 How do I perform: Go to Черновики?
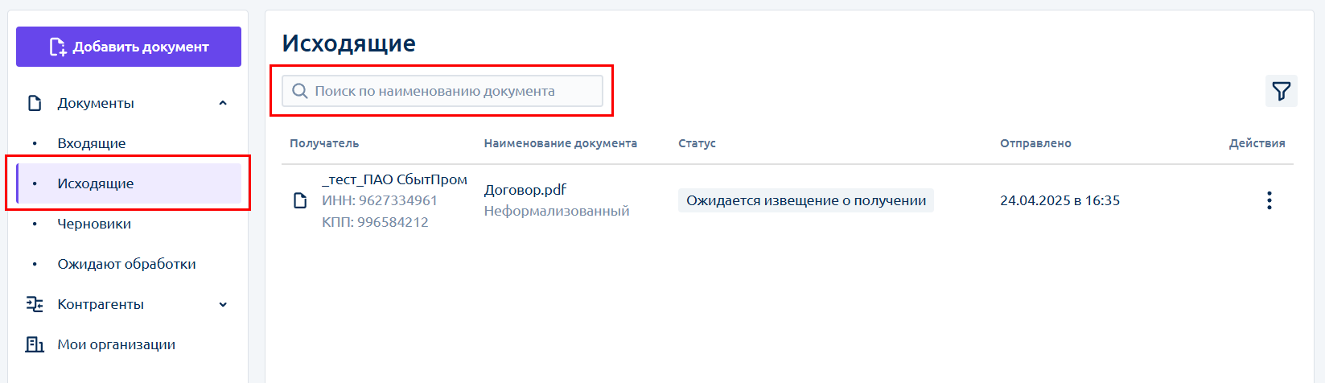point(94,224)
